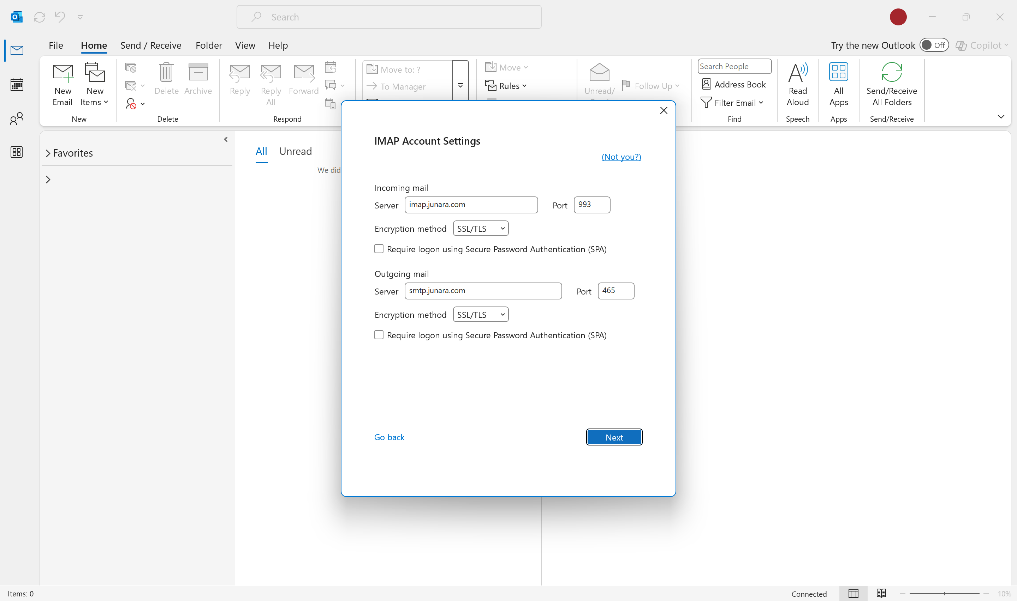Show All messages filter
Viewport: 1017px width, 601px height.
point(261,151)
